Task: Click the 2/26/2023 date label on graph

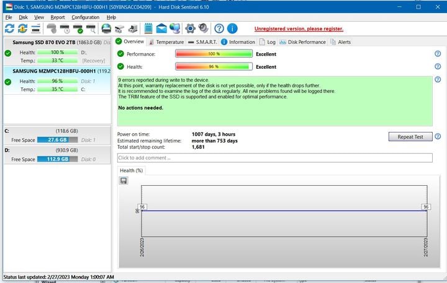Action: 142,247
